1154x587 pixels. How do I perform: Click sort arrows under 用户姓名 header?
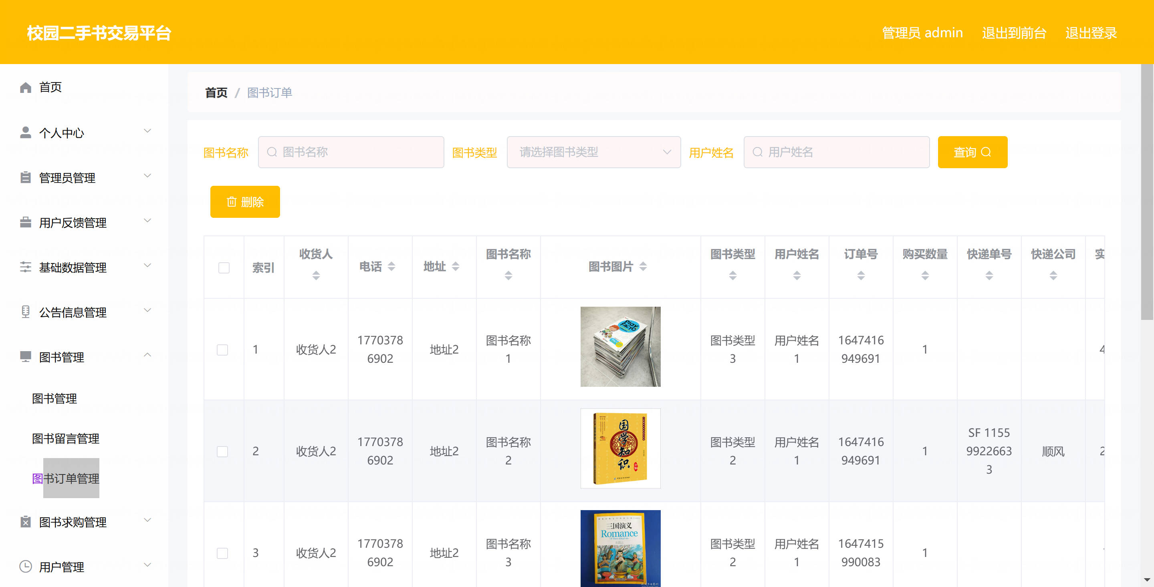point(797,275)
